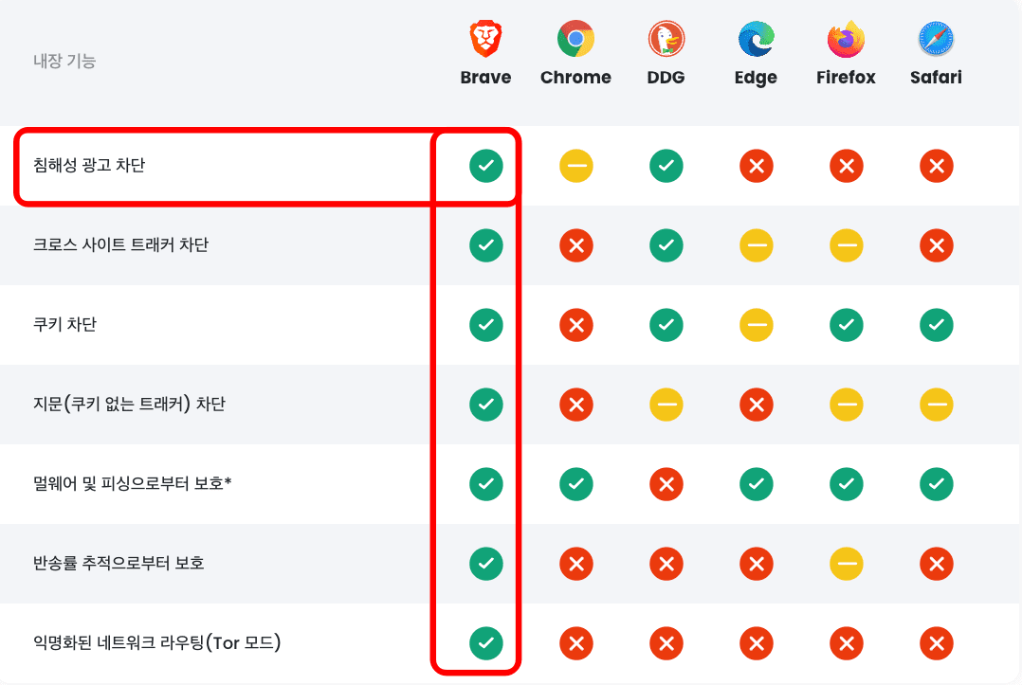Click Chrome's red X in 지문 차단 row
Image resolution: width=1022 pixels, height=685 pixels.
click(x=576, y=405)
